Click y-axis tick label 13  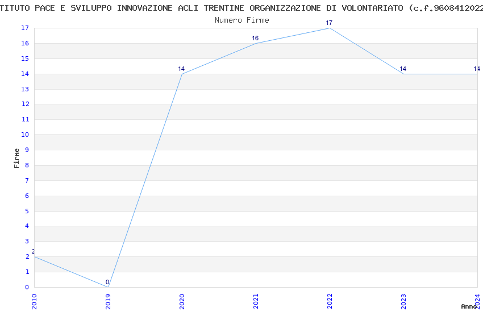click(25, 89)
